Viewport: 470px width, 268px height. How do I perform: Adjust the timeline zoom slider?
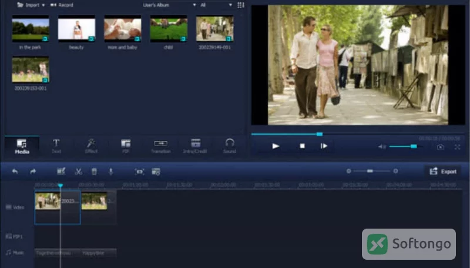372,171
